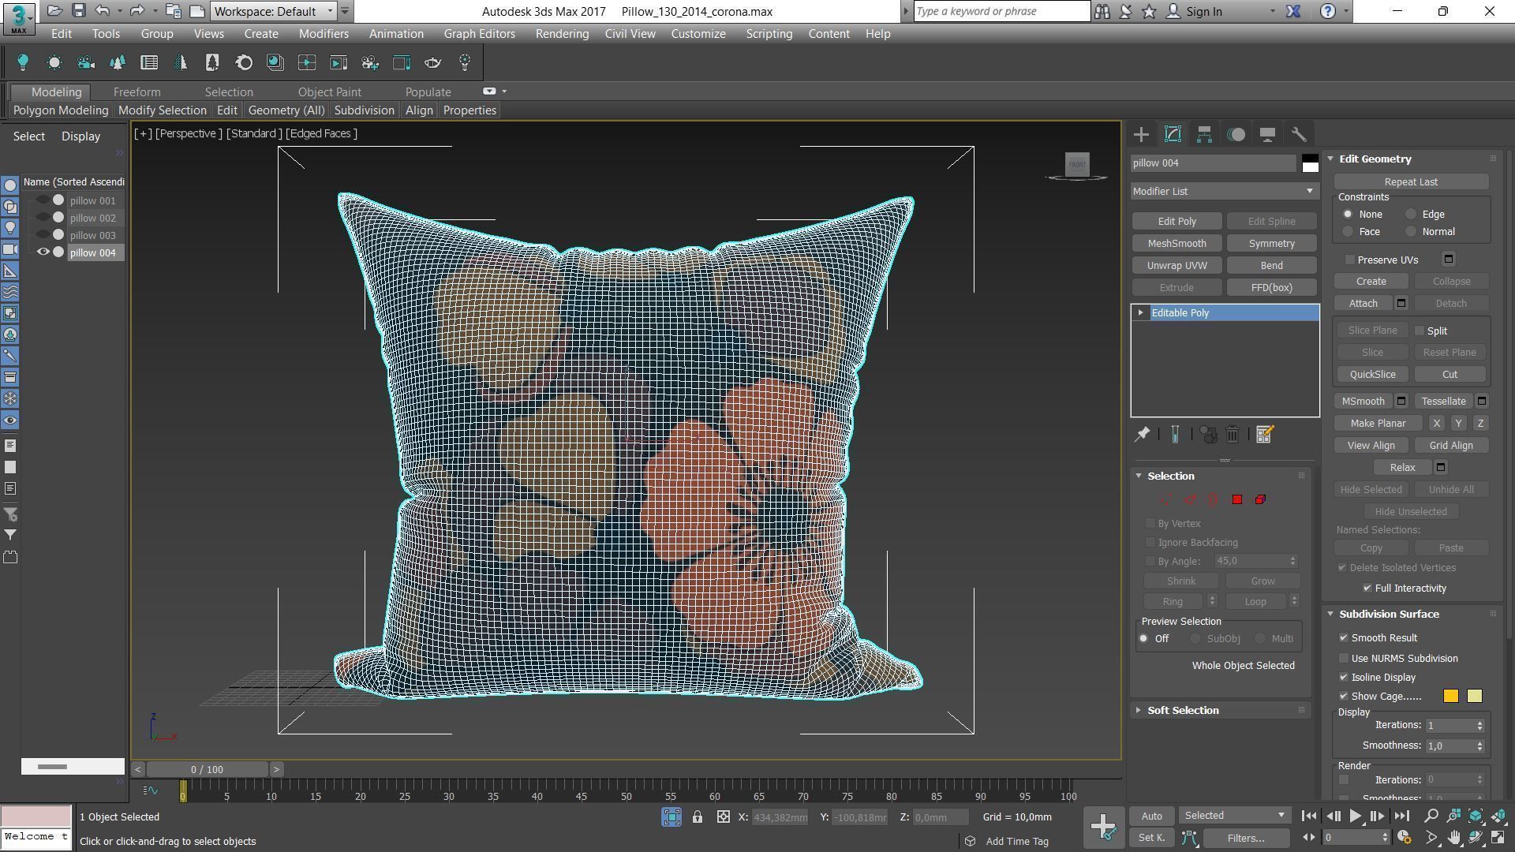Click the orange Show Cage color swatch
Viewport: 1515px width, 852px height.
pos(1450,696)
